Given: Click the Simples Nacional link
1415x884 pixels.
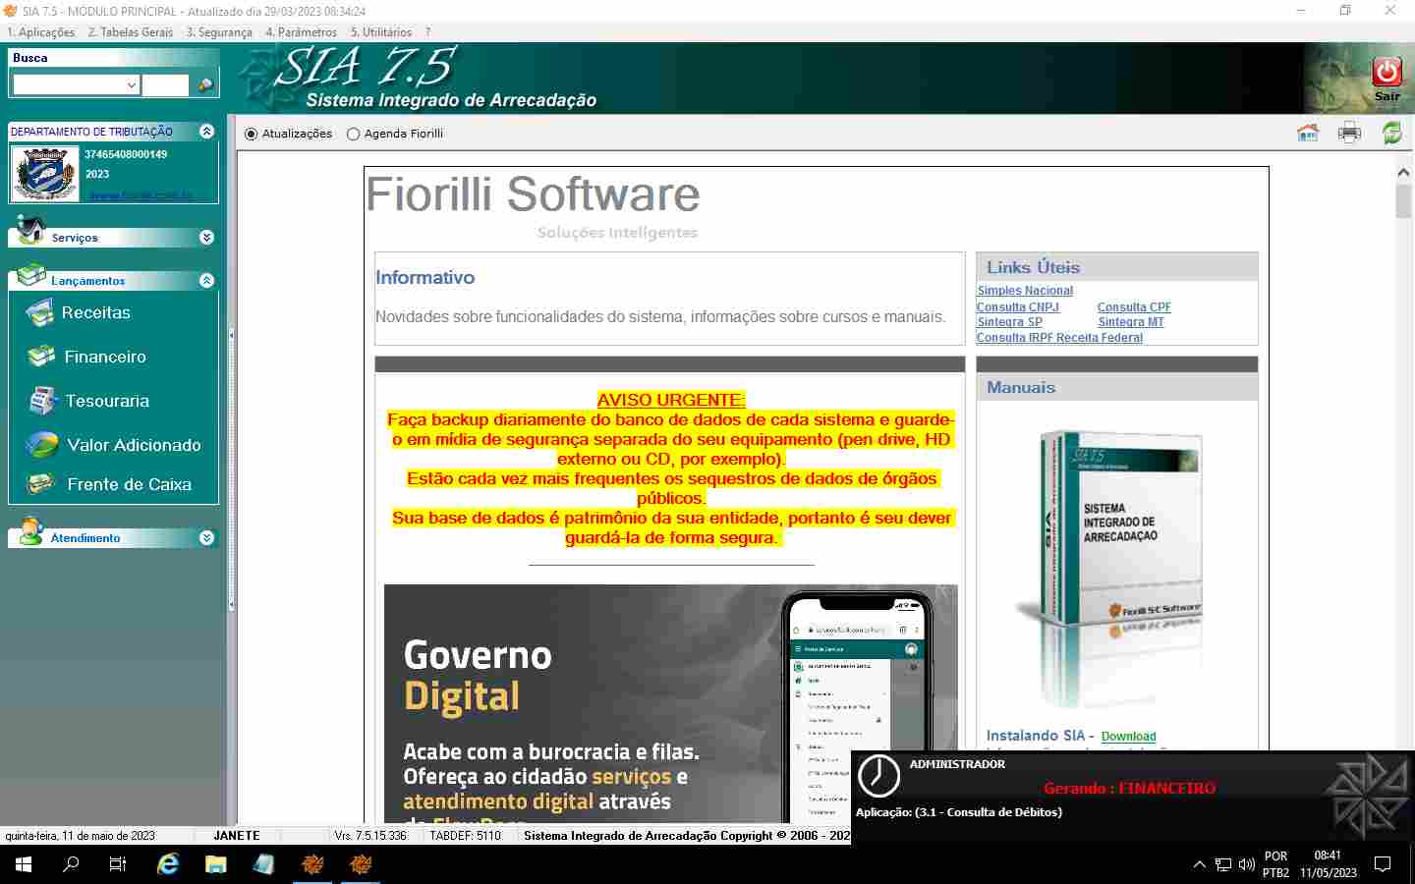Looking at the screenshot, I should [x=1024, y=291].
